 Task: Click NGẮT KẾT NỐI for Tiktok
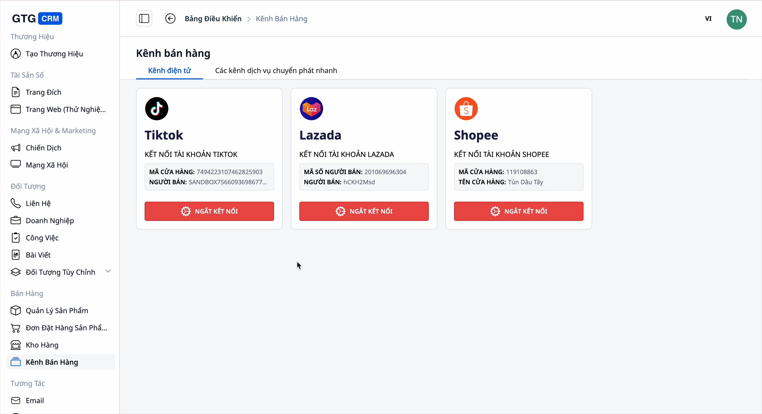(x=209, y=211)
